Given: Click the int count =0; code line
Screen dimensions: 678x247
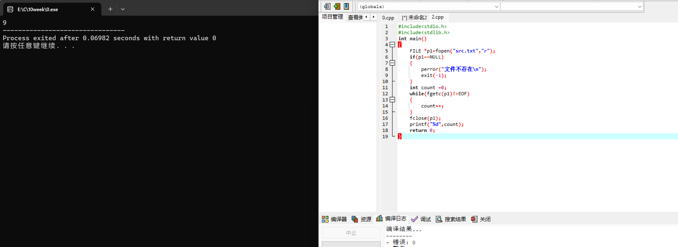Looking at the screenshot, I should click(x=428, y=87).
